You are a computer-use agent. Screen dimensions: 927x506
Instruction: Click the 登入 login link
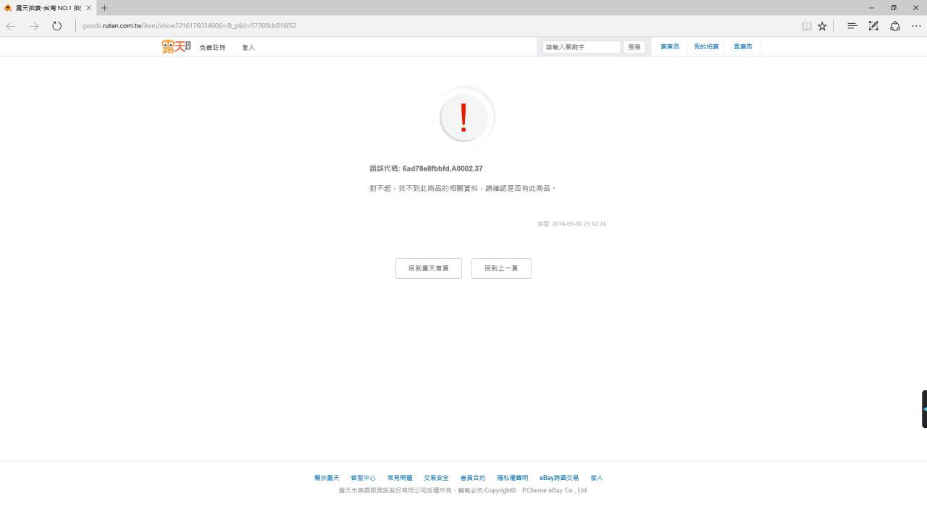(x=248, y=47)
